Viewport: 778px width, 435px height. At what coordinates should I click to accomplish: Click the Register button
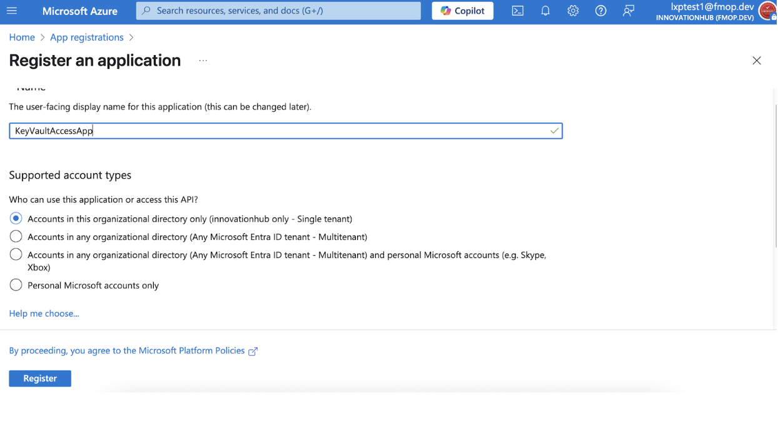(40, 378)
